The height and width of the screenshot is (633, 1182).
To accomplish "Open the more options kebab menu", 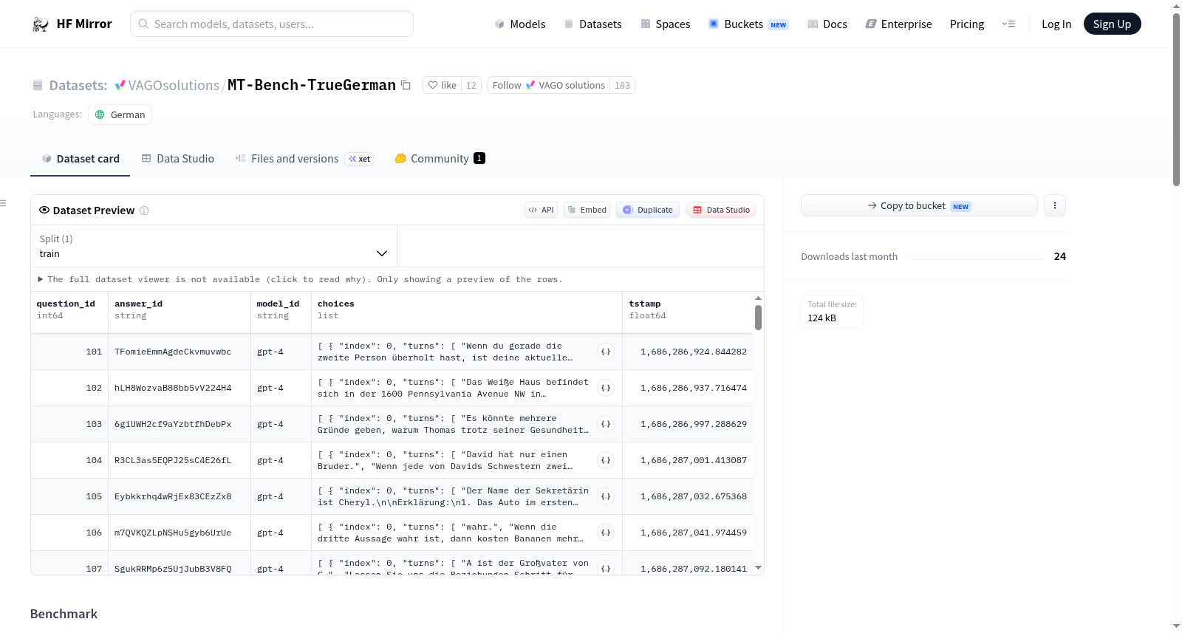I will click(1055, 205).
